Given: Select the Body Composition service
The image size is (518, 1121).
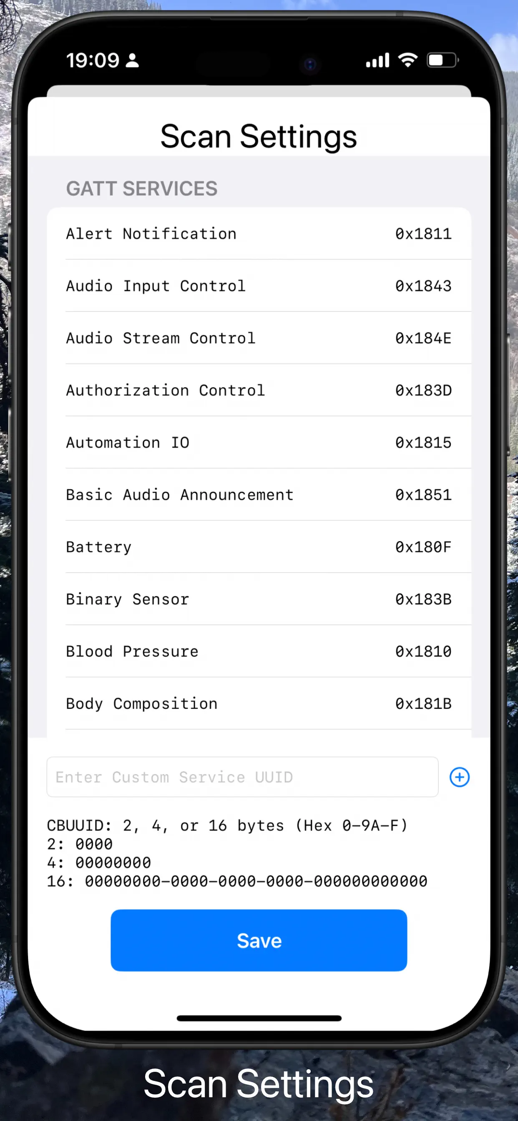Looking at the screenshot, I should (x=259, y=703).
